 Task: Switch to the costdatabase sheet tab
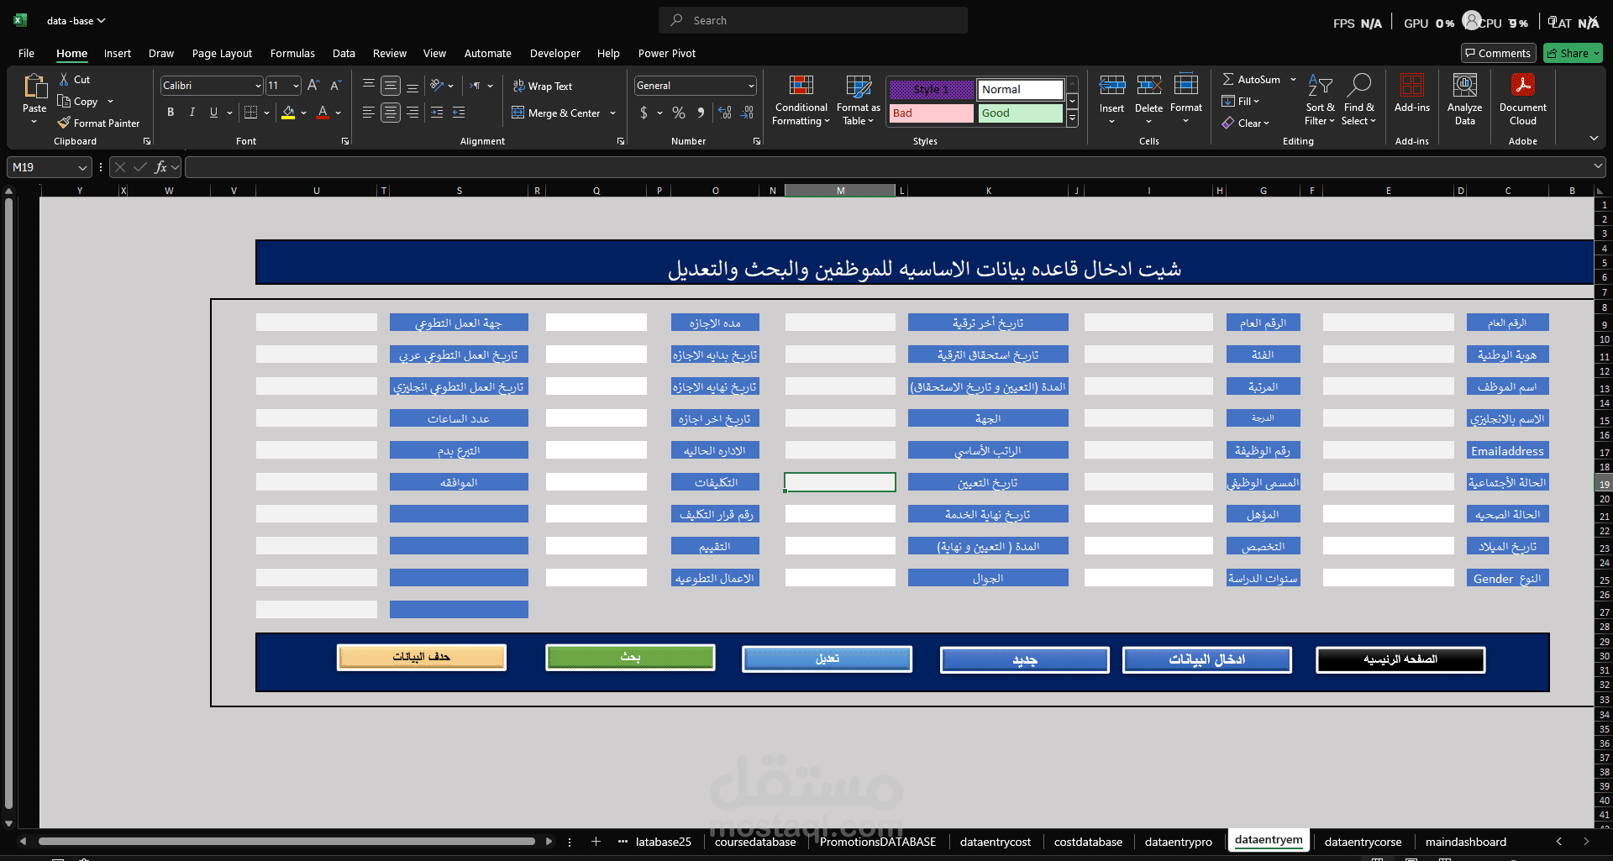pyautogui.click(x=1088, y=842)
